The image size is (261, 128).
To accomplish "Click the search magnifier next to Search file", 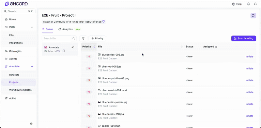I will click(74, 38).
